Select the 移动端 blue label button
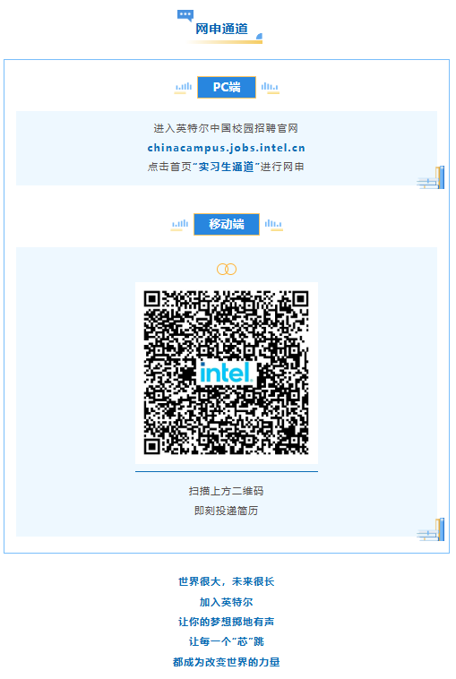 [227, 224]
